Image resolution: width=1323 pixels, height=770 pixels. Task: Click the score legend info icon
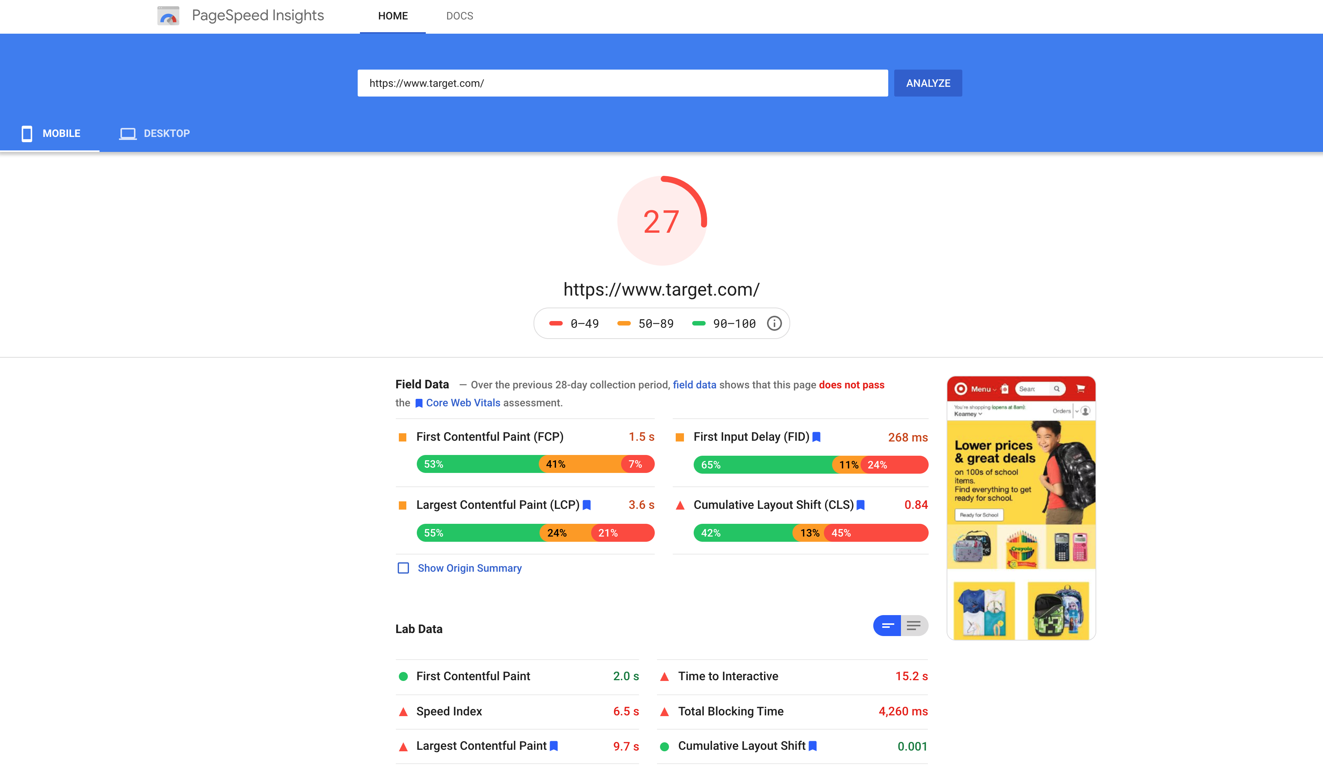[774, 323]
